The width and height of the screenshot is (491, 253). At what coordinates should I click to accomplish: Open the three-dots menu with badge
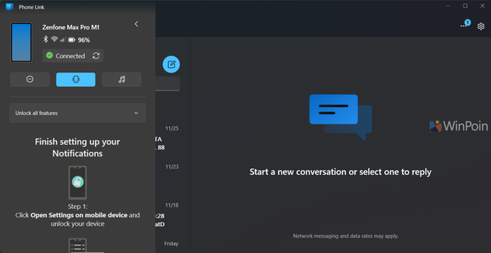pyautogui.click(x=464, y=25)
